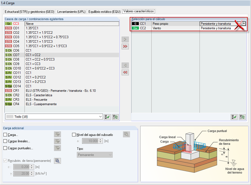Open groundwater level details icon
The image size is (251, 185).
coord(126,134)
